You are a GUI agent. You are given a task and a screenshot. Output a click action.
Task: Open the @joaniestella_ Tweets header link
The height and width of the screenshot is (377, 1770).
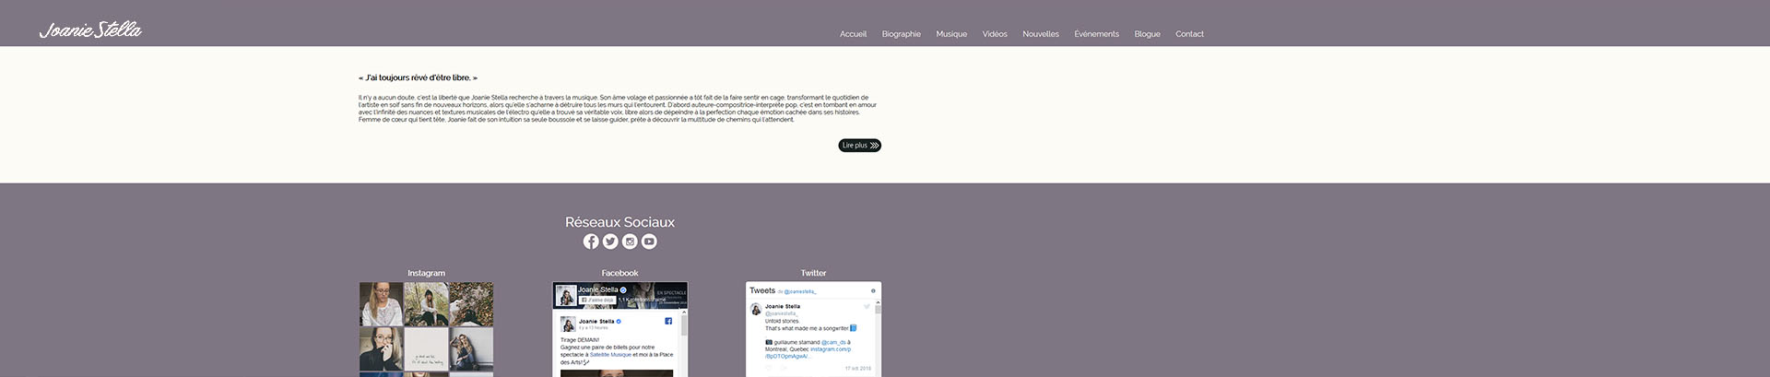tap(799, 292)
